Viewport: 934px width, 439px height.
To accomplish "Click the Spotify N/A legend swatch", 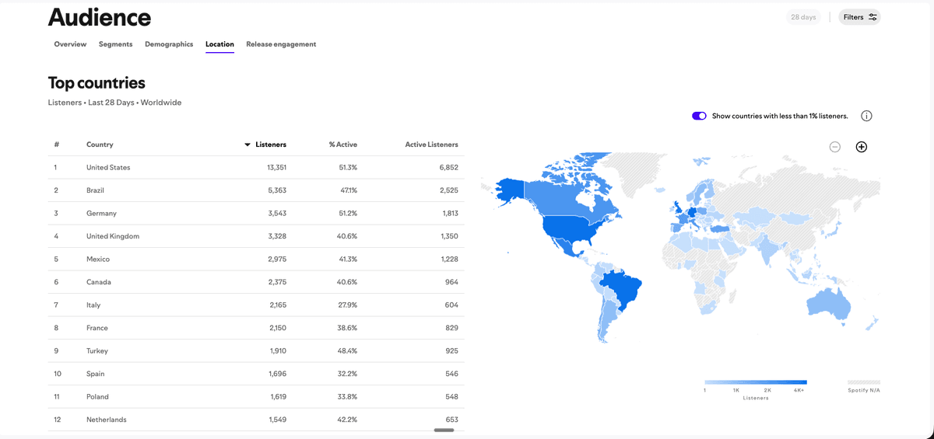I will tap(863, 382).
